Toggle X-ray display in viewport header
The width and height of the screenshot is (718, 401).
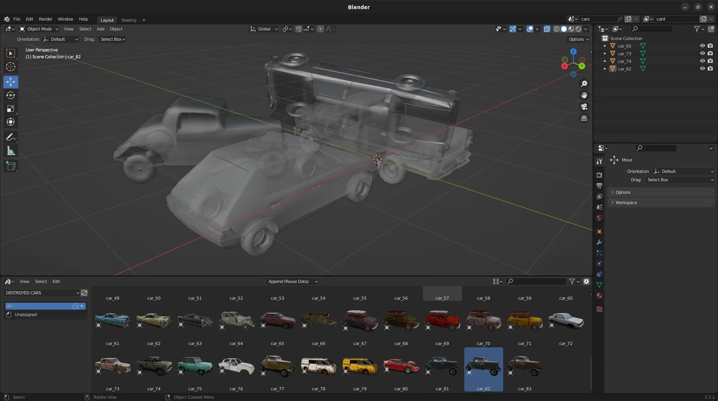(x=547, y=29)
